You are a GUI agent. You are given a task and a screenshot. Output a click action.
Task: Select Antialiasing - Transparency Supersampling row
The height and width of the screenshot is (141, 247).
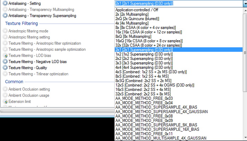[x=57, y=16]
